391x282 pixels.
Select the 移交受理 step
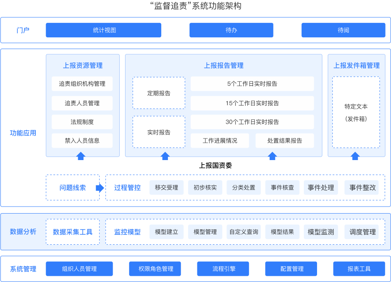pyautogui.click(x=167, y=187)
